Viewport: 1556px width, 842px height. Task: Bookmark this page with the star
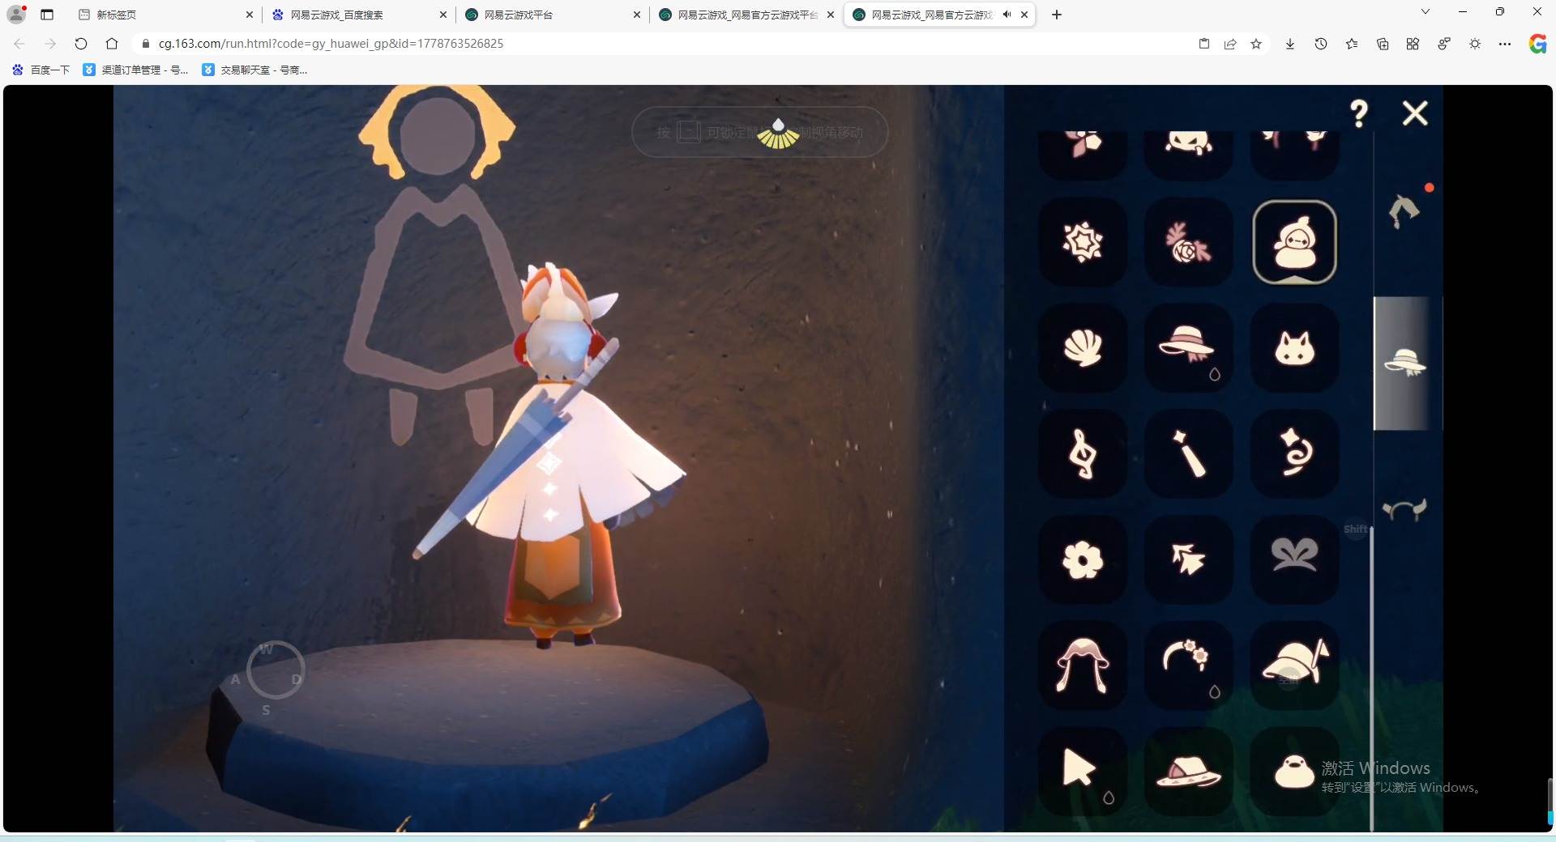click(x=1256, y=44)
